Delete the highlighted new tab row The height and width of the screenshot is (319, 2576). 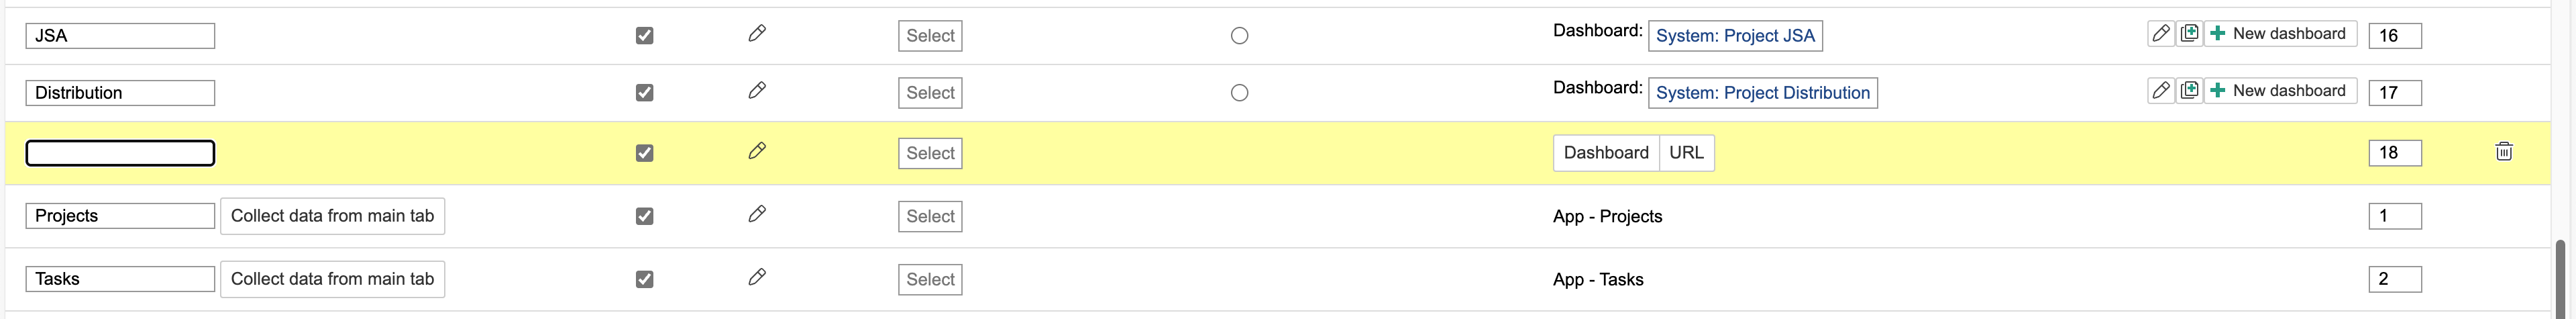tap(2503, 152)
